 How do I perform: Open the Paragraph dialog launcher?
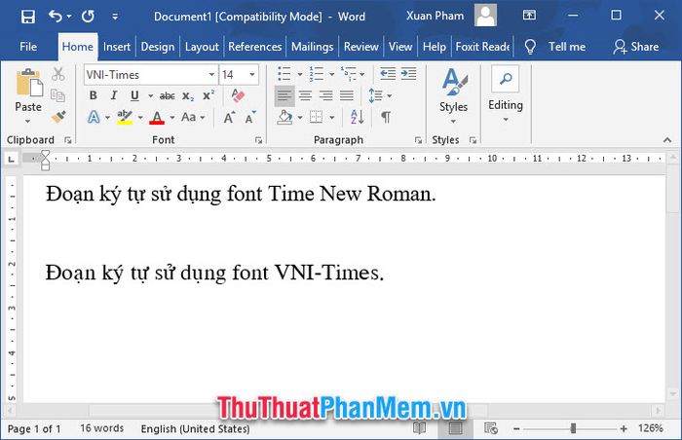coord(418,140)
